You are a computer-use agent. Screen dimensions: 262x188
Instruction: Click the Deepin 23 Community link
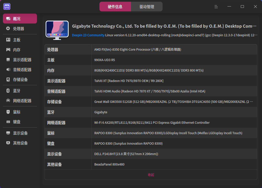coord(88,35)
